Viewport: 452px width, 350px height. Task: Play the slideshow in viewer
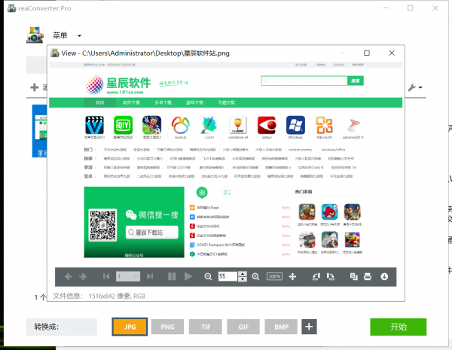click(x=188, y=276)
